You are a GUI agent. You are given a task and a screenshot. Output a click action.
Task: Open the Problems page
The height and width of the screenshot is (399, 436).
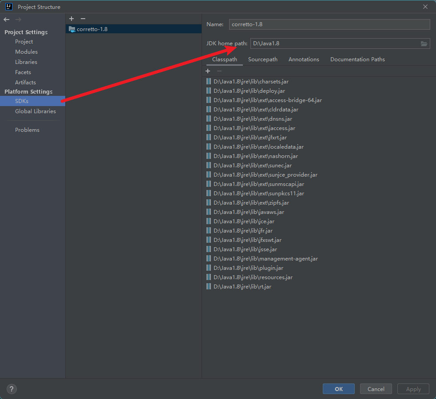27,130
